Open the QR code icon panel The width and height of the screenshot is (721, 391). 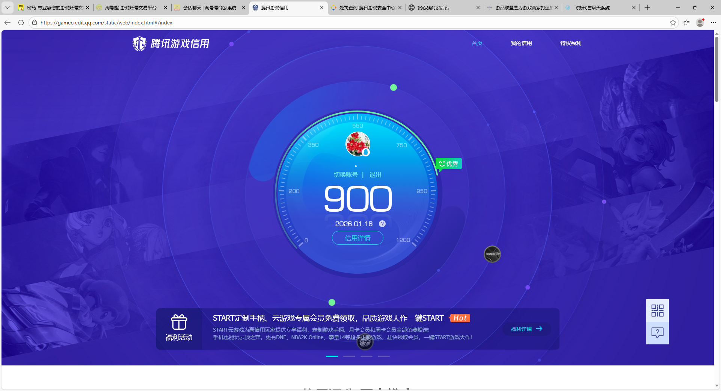click(x=657, y=311)
